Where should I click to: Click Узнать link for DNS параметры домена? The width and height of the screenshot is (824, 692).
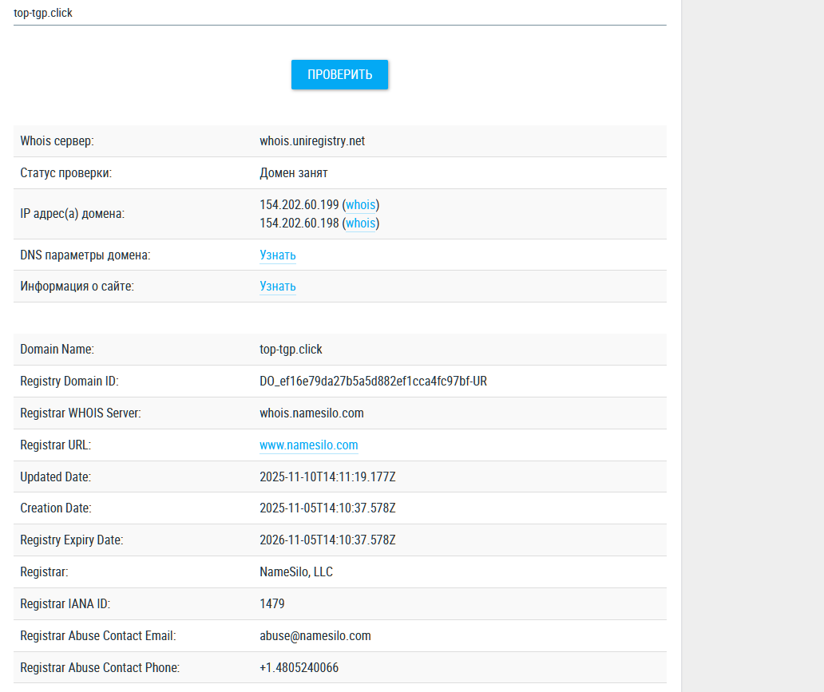[x=277, y=255]
